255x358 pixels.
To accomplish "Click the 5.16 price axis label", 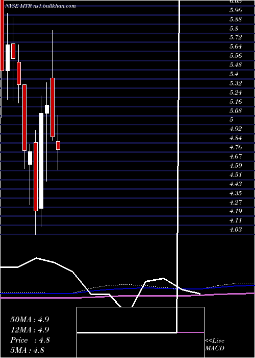I will pos(236,102).
